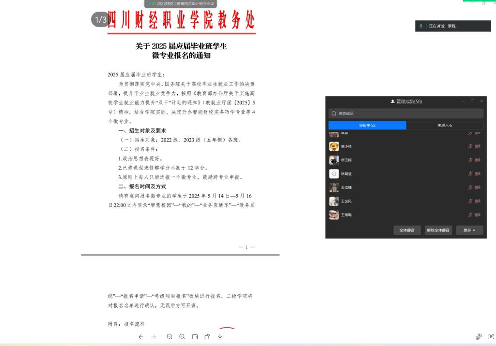Click the 全体静音 button

(x=407, y=231)
